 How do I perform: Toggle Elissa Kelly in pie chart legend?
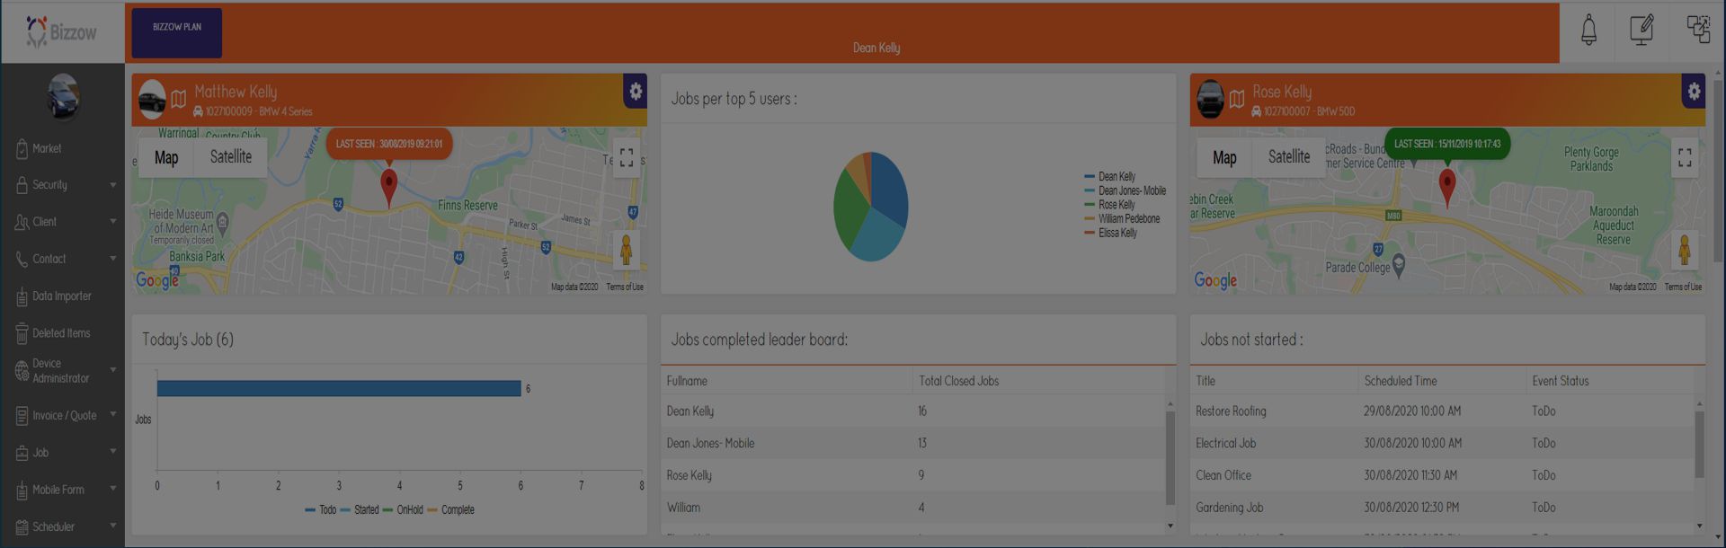(x=1111, y=233)
